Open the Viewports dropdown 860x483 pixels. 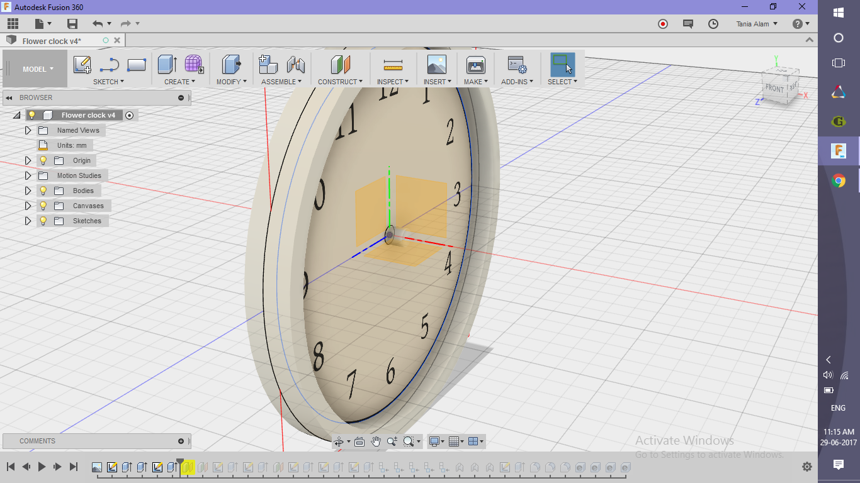coord(477,441)
